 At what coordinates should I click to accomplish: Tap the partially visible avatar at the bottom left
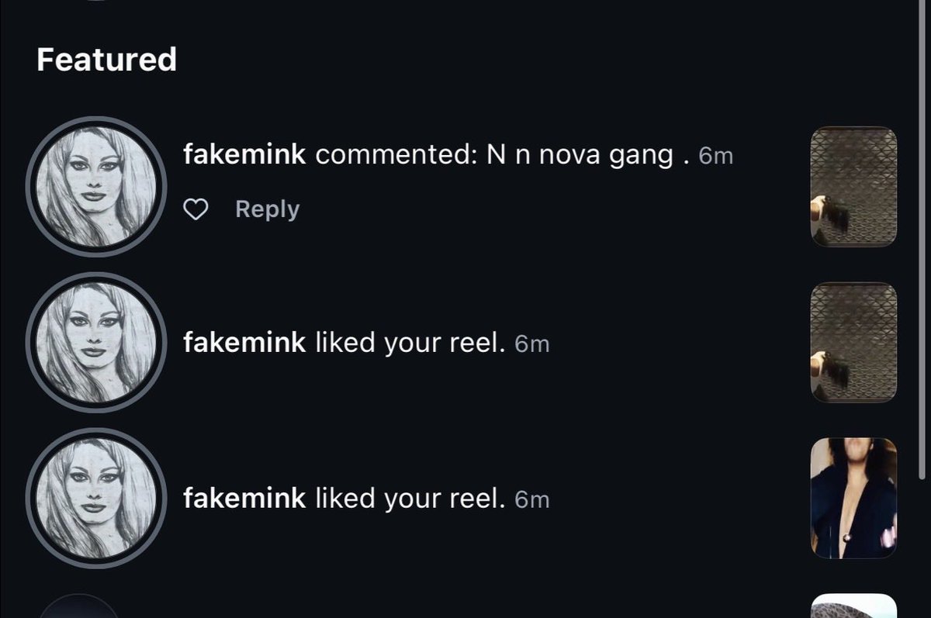(78, 607)
